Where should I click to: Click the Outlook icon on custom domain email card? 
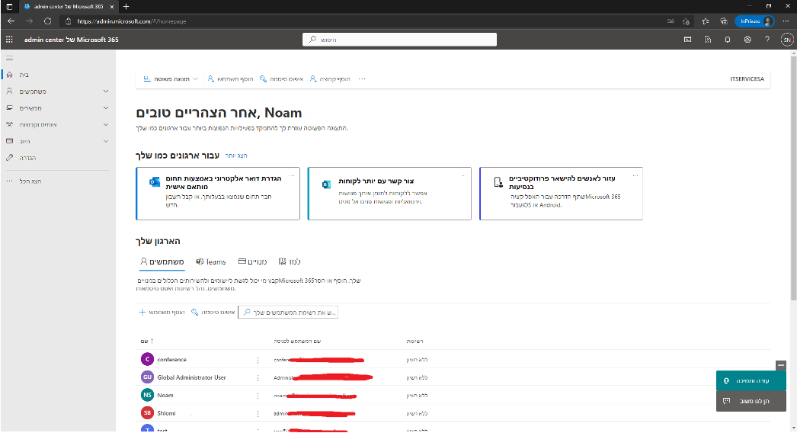[x=155, y=182]
